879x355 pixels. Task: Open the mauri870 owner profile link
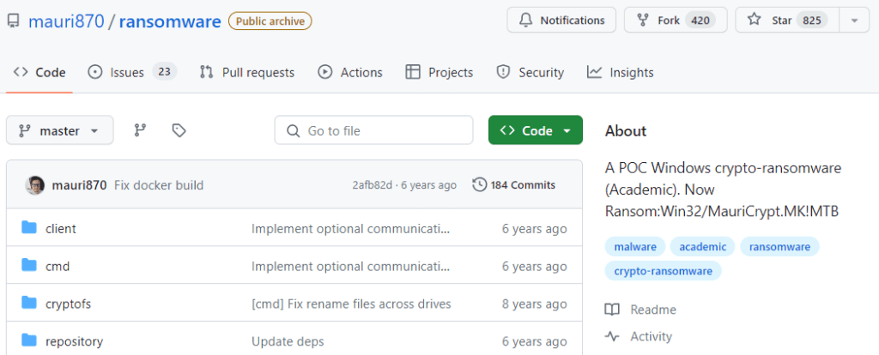tap(66, 21)
